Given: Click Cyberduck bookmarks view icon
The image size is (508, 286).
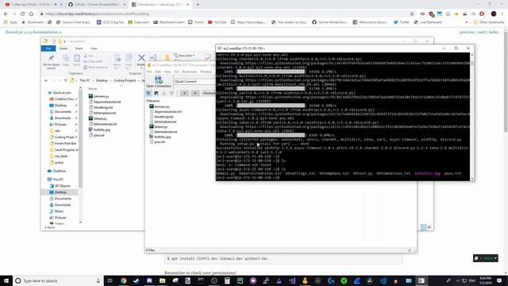Looking at the screenshot, I should 156,94.
